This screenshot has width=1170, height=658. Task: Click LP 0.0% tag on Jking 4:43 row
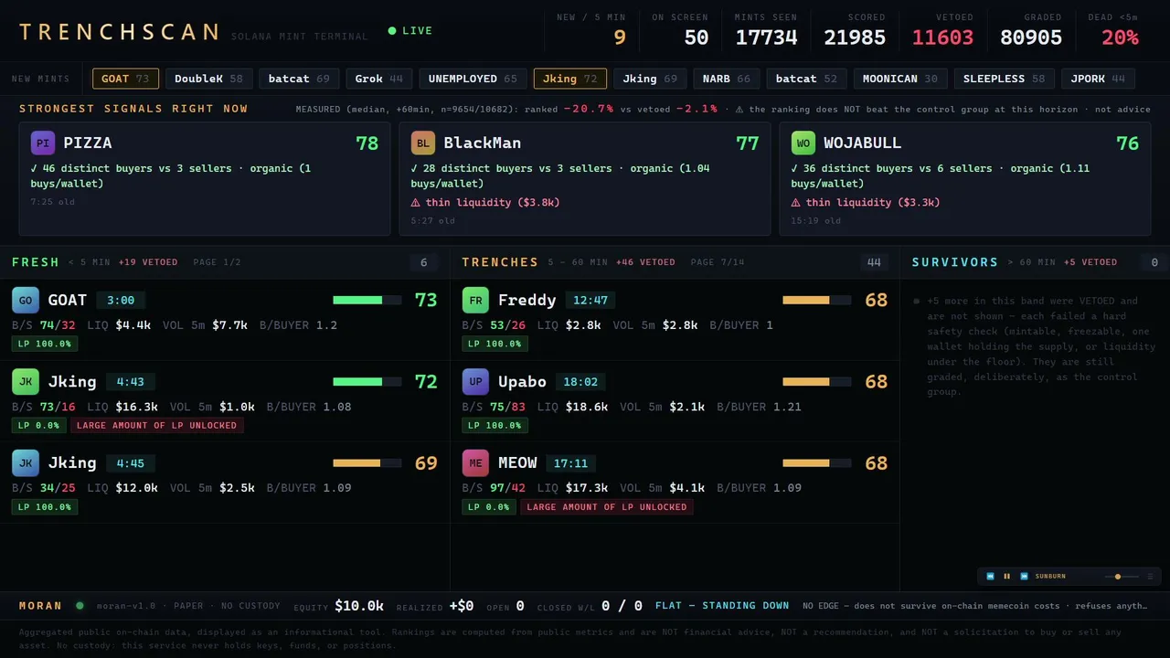tap(38, 426)
